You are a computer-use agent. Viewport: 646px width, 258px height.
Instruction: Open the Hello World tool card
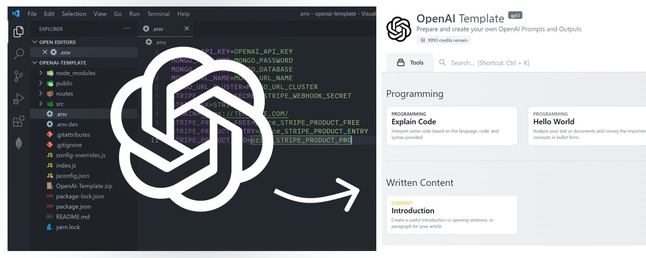[x=587, y=126]
